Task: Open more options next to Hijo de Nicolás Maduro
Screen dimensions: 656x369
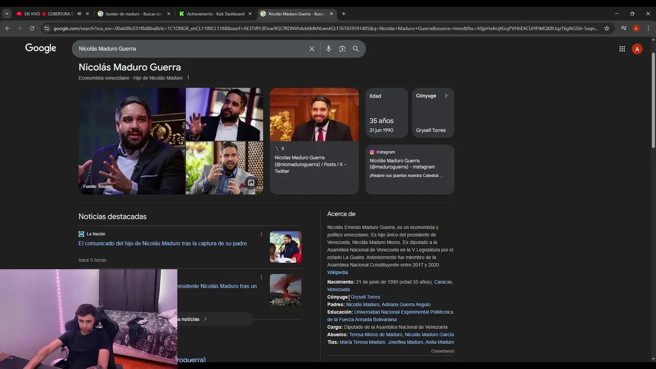Action: (x=188, y=78)
